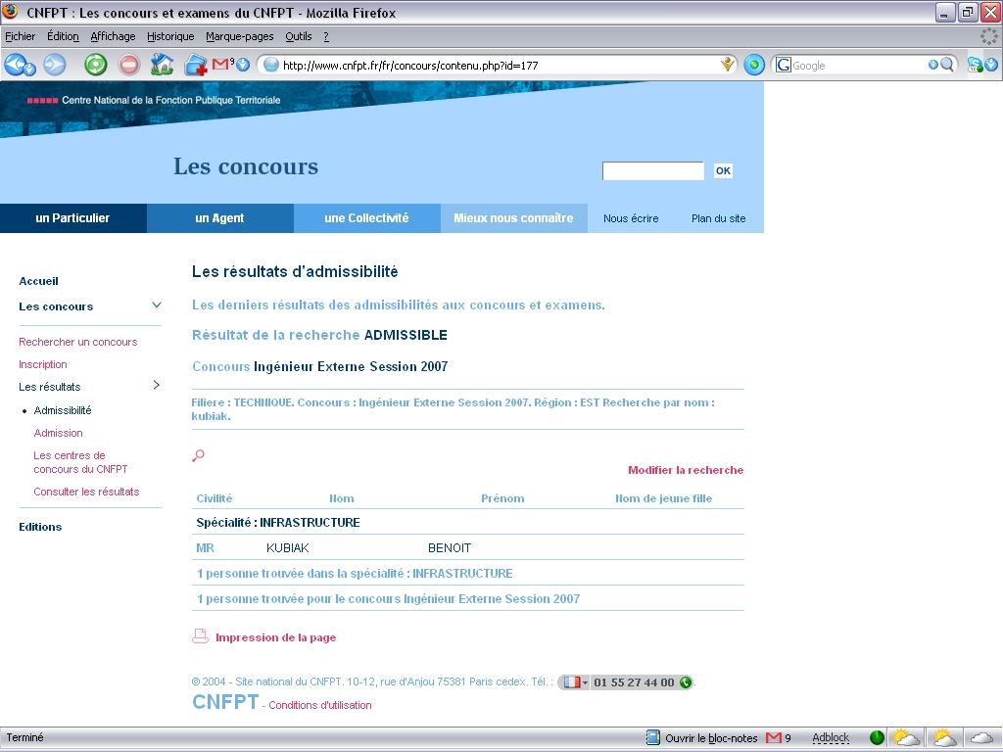The image size is (1003, 752).
Task: Click Adblock in the status bar
Action: [831, 737]
